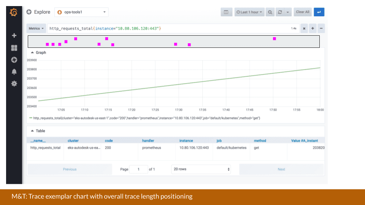Sort table by cluster column
This screenshot has width=365, height=205.
coord(73,140)
